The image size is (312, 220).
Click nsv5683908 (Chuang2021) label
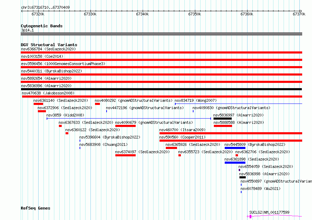pyautogui.click(x=103, y=144)
